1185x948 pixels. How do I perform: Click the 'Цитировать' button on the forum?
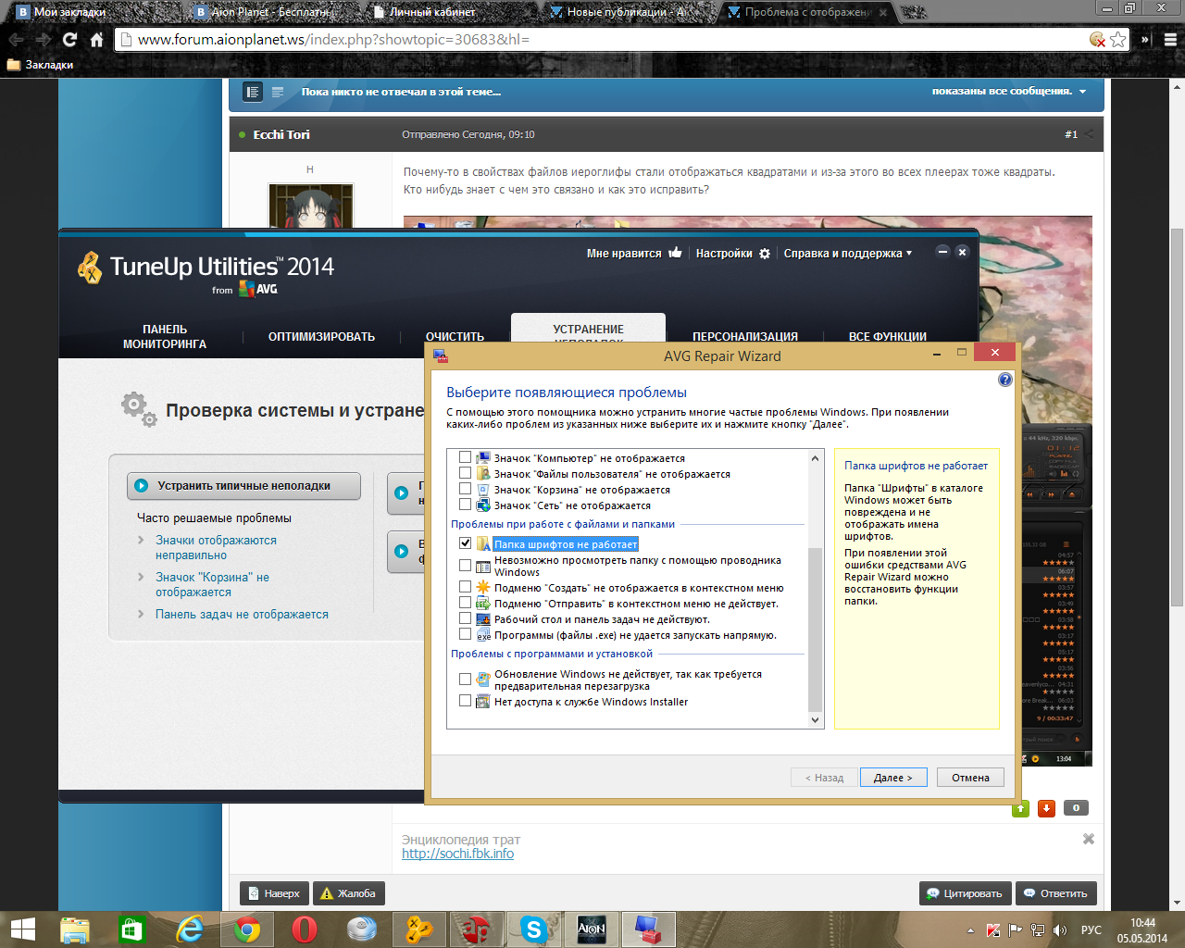point(964,893)
